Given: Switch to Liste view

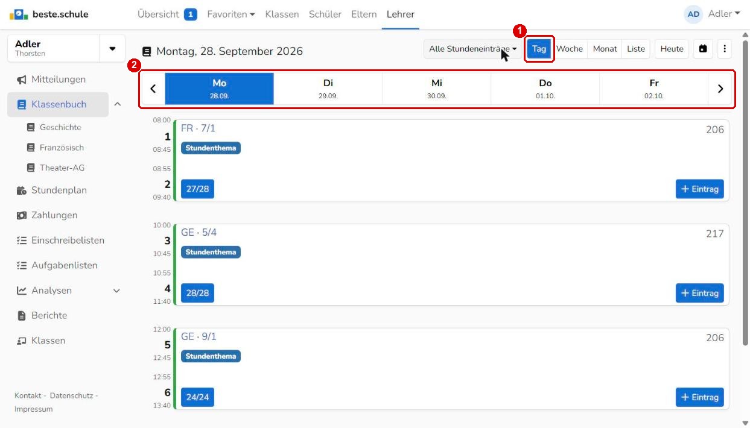Looking at the screenshot, I should click(x=636, y=49).
